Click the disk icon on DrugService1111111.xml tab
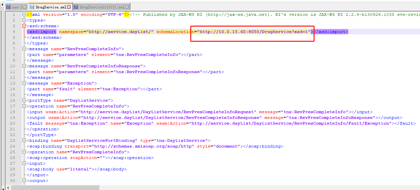This screenshot has height=190, width=420. [x=76, y=7]
